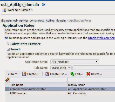Click the Delete... button
The width and height of the screenshot is (115, 102).
coord(94,74)
